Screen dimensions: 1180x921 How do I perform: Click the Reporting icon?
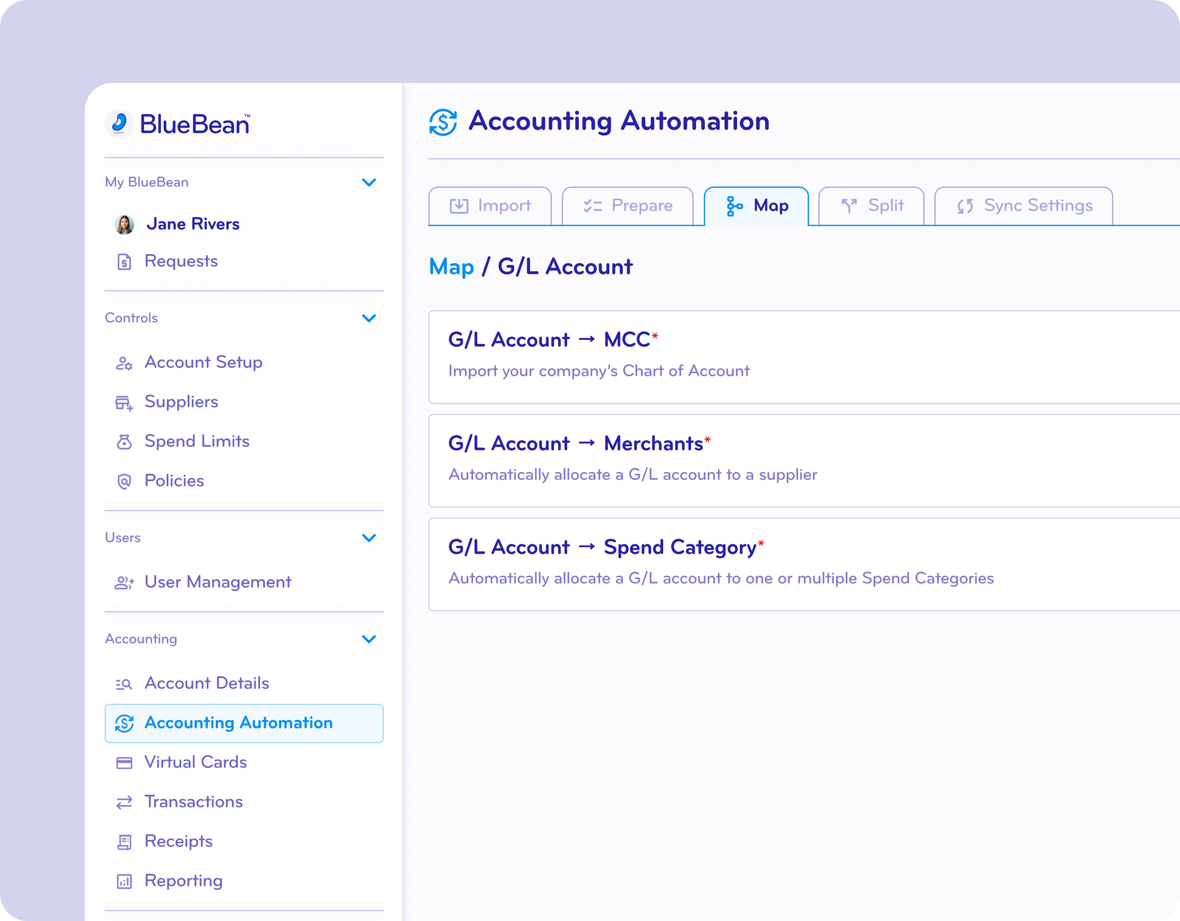(124, 881)
